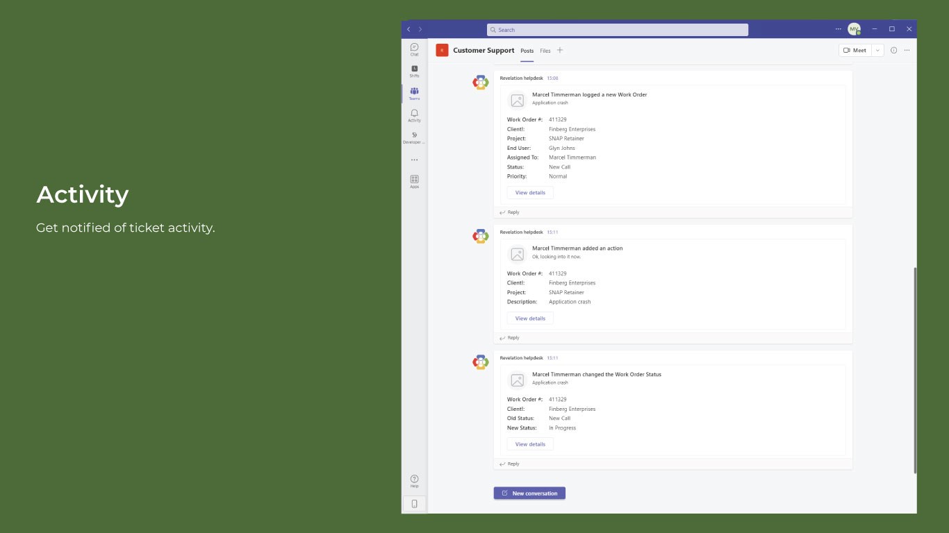The height and width of the screenshot is (533, 949).
Task: Click the Search field in the title bar
Action: 618,30
